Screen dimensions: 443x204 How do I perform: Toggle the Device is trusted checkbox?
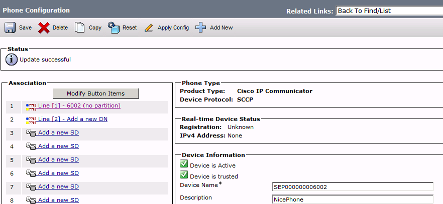click(x=184, y=174)
